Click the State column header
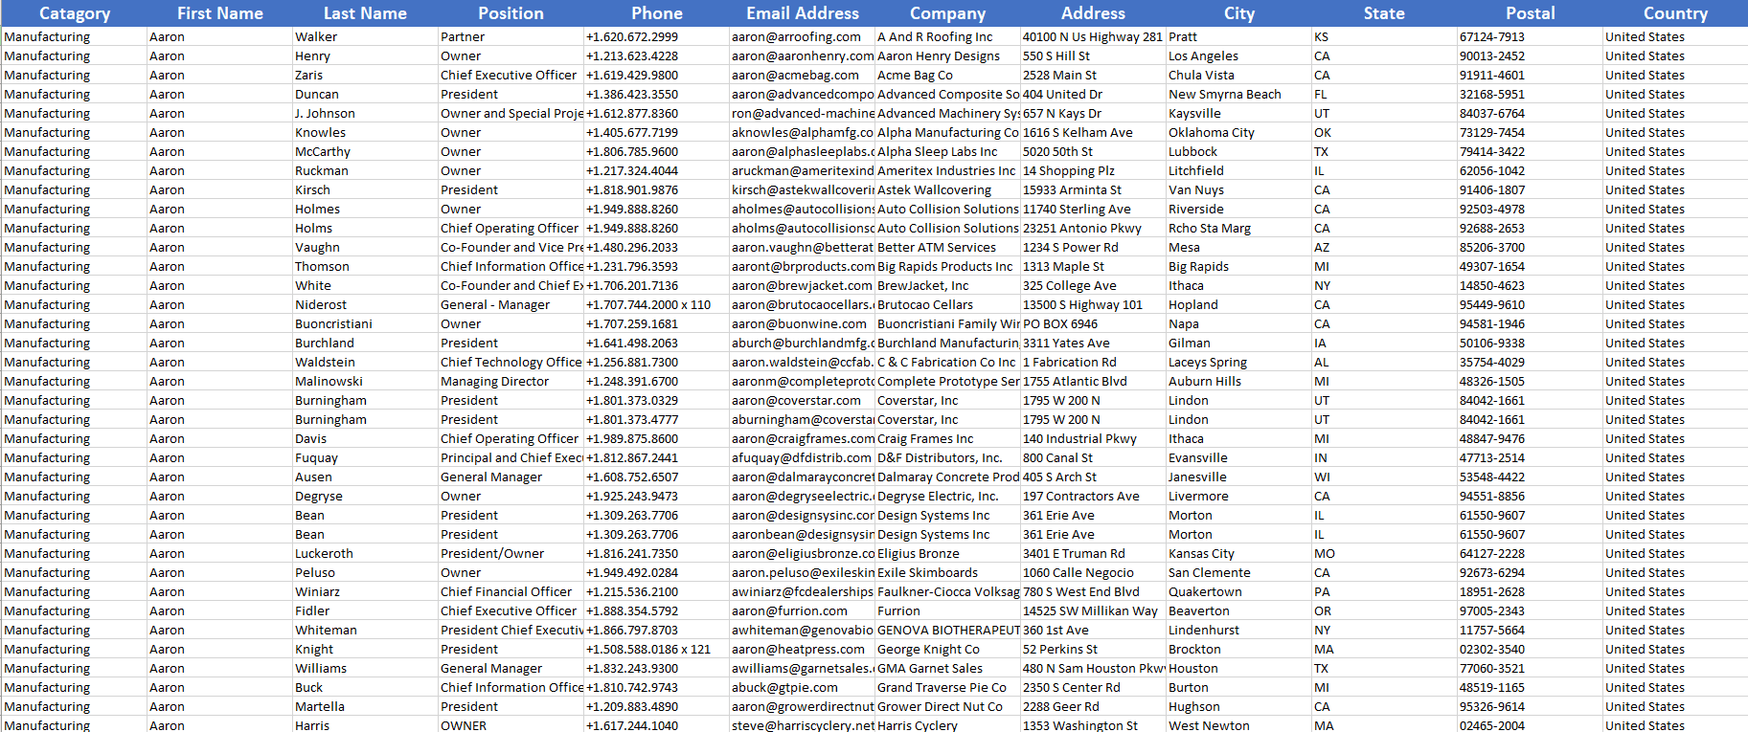 coord(1384,13)
